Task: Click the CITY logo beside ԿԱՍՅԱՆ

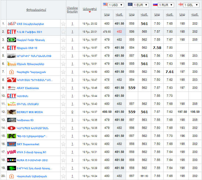Action: click(x=12, y=96)
